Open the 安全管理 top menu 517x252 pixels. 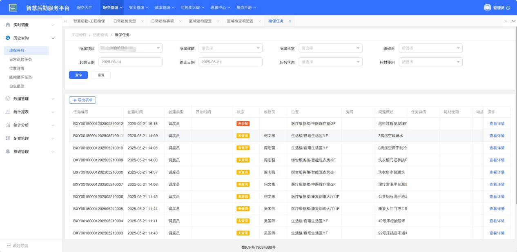point(138,8)
